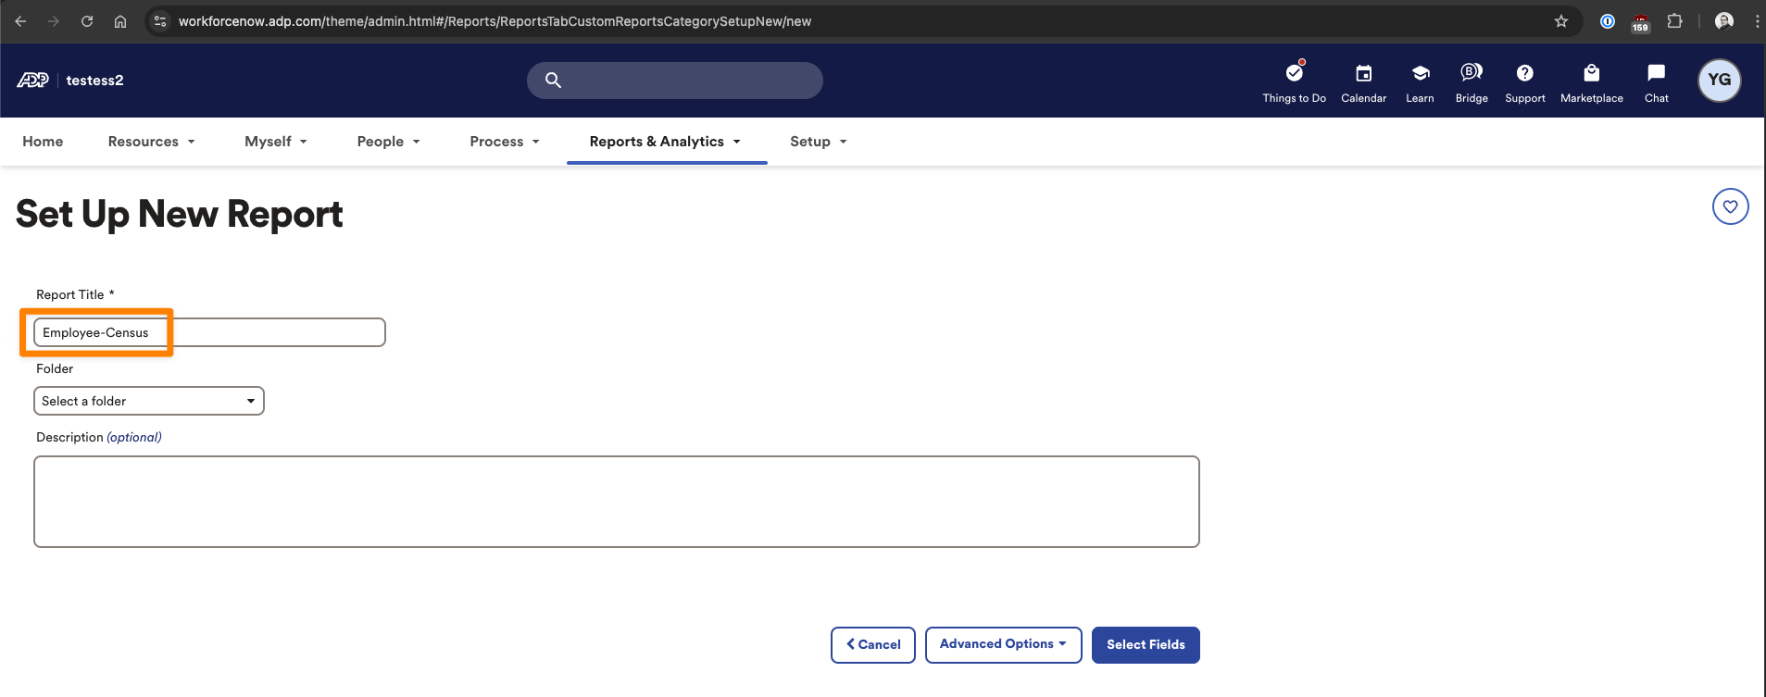The height and width of the screenshot is (697, 1766).
Task: Open the Support question mark icon
Action: coord(1525,73)
